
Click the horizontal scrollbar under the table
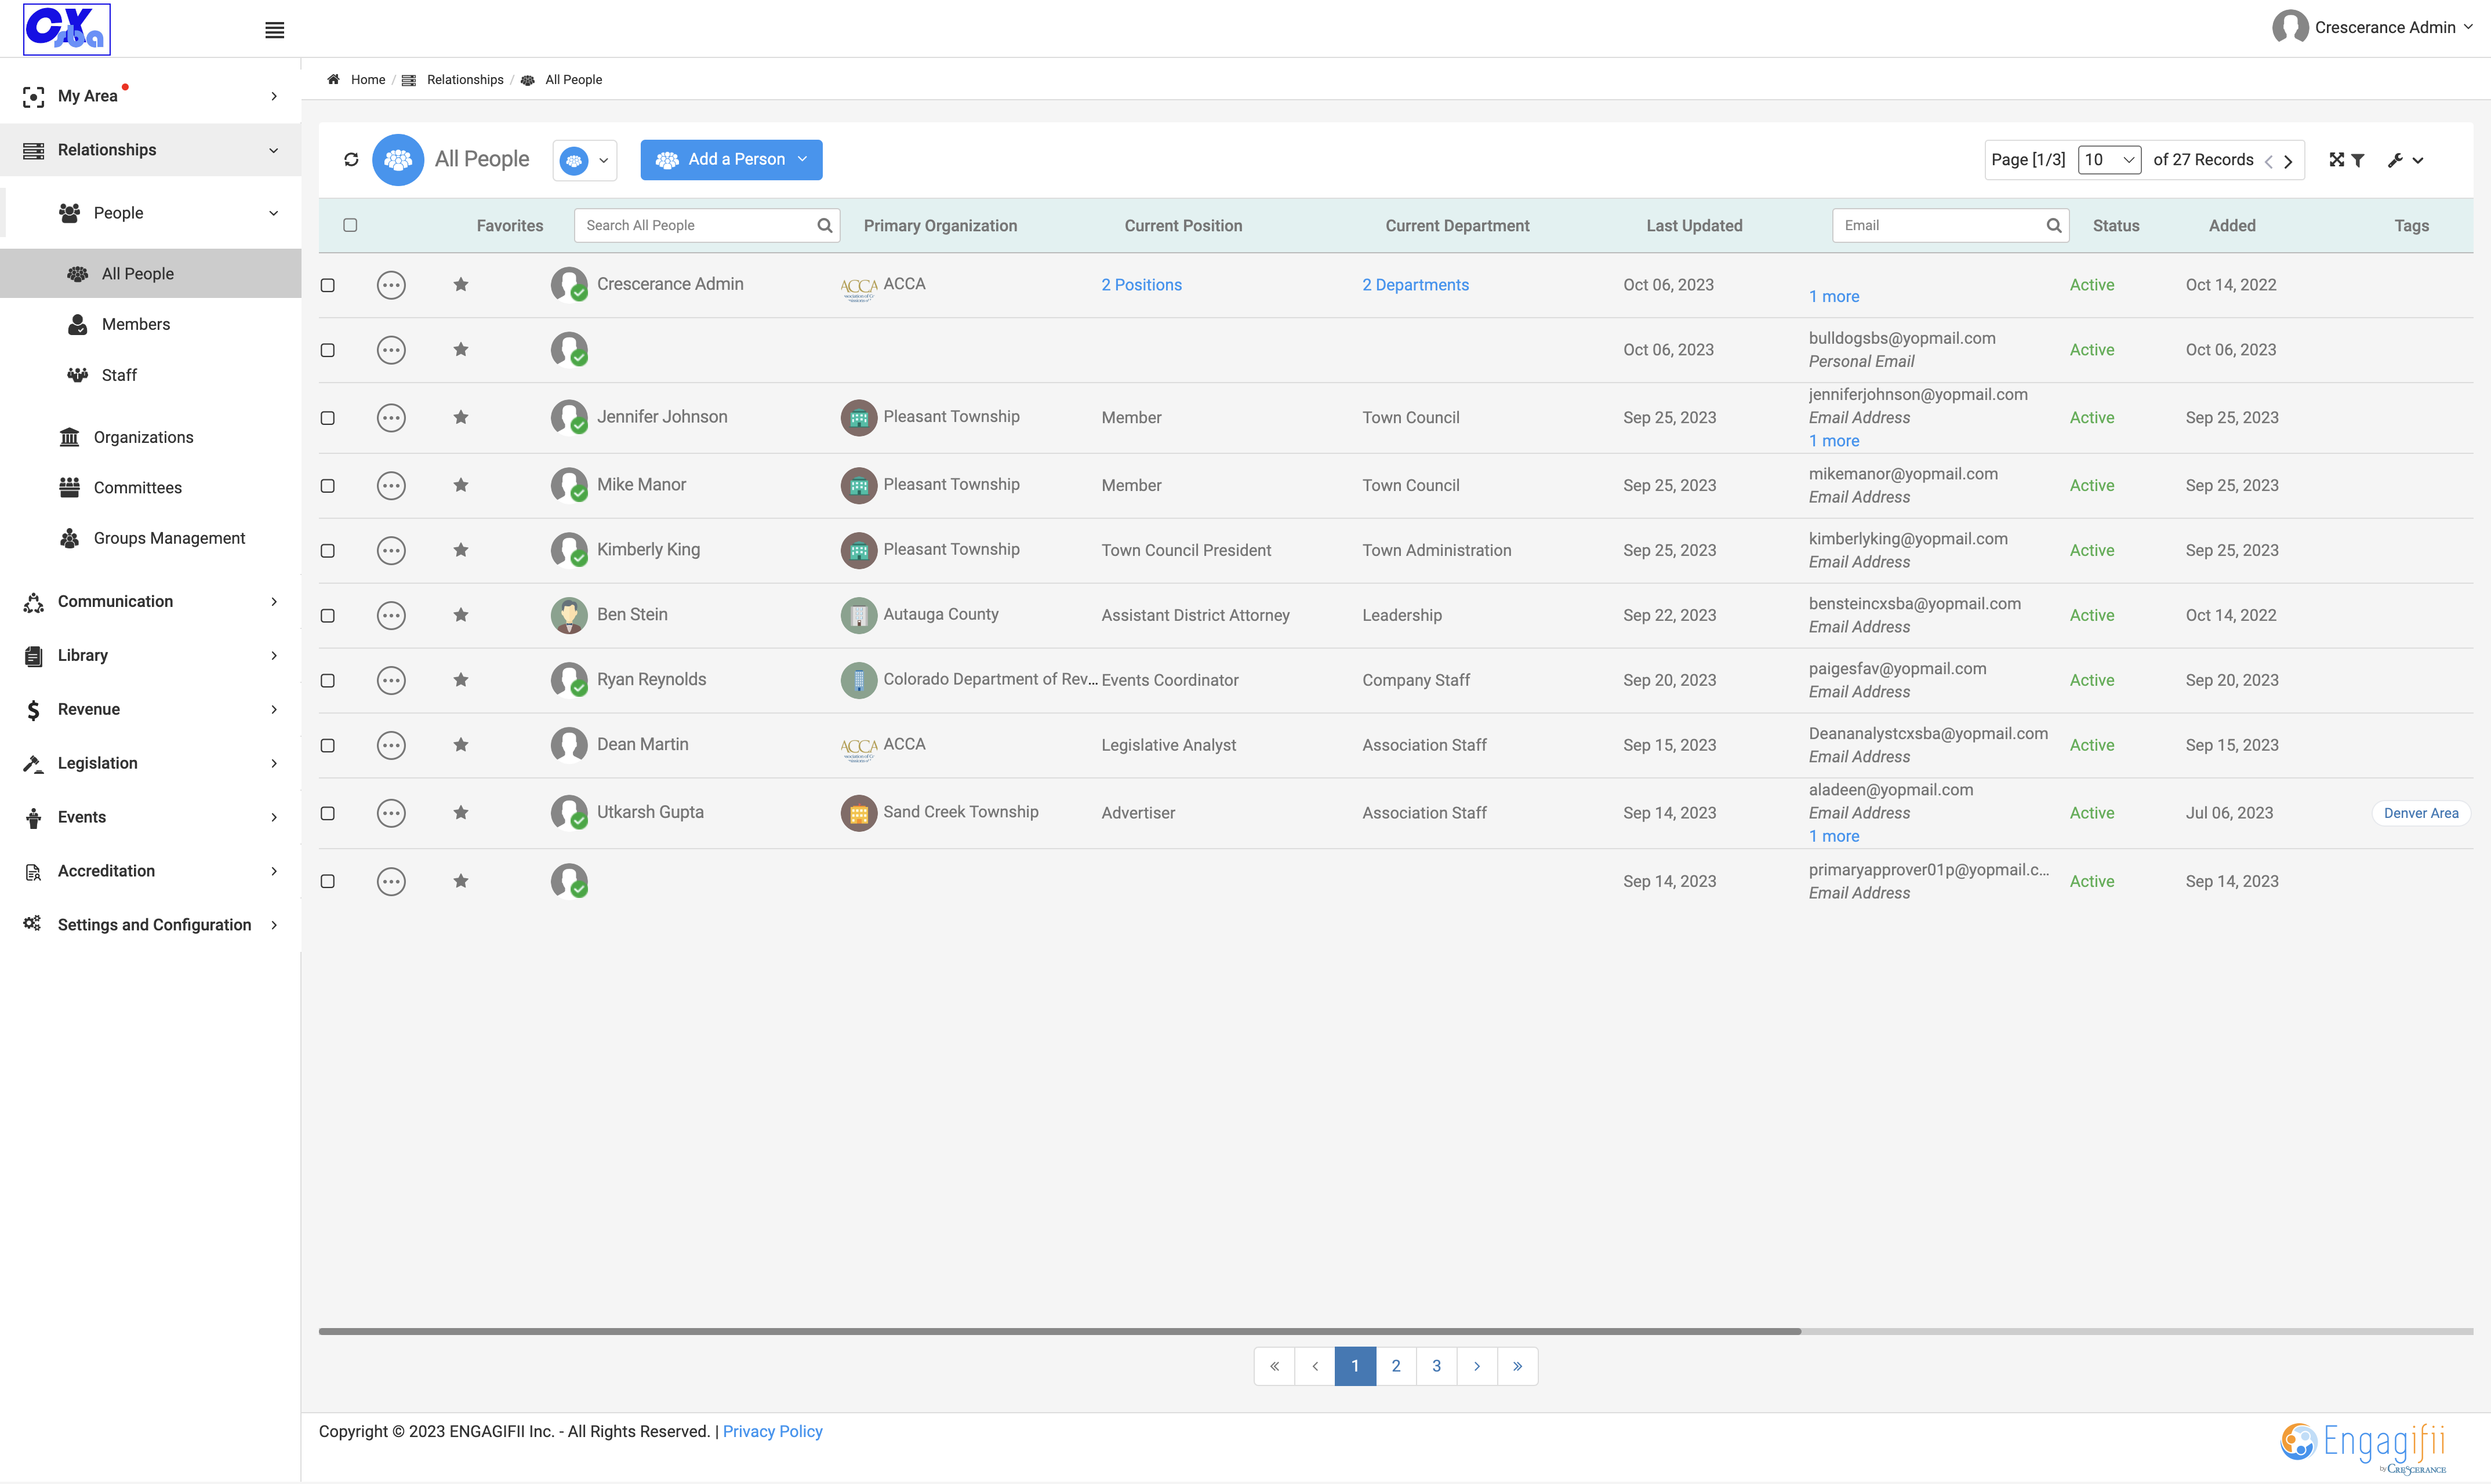pos(1059,1331)
